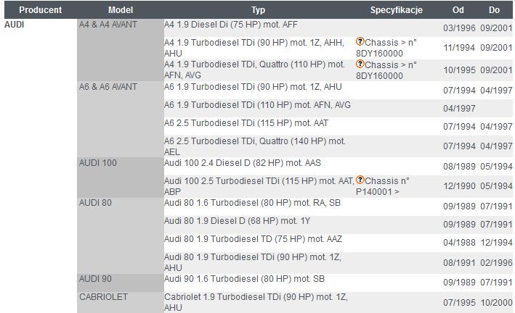Click A6 2.5 Turbodiesel TDi mot. AAT row
The image size is (515, 313).
point(338,126)
